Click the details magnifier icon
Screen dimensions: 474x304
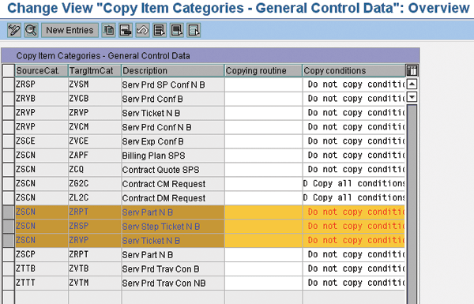click(x=31, y=30)
